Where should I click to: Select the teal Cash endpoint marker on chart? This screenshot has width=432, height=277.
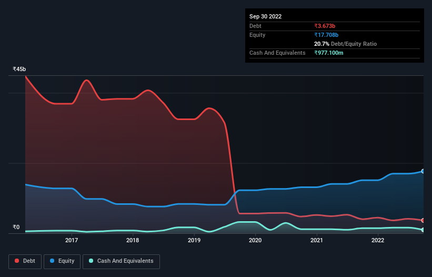point(423,230)
